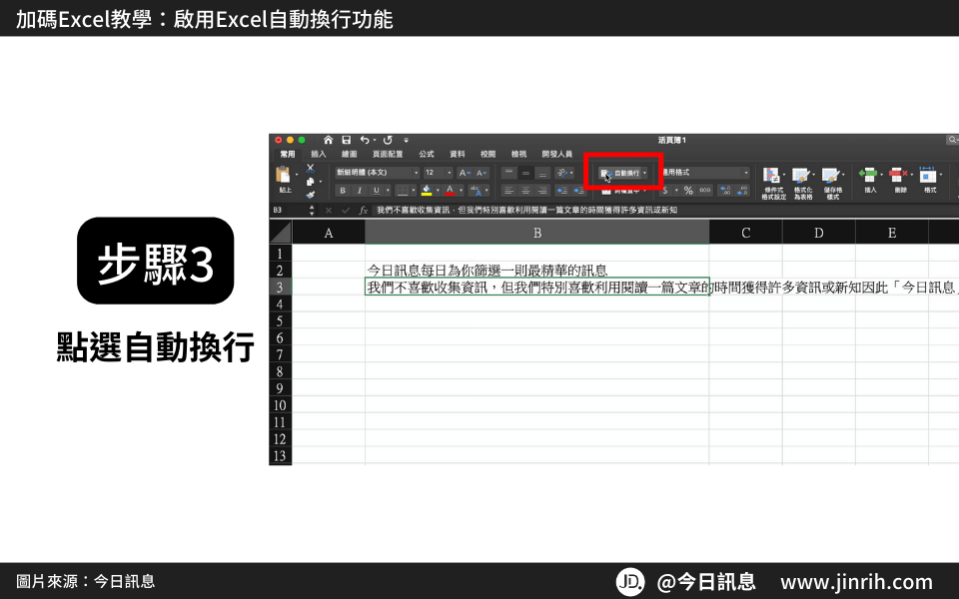Copy selection with the copy icon
Image resolution: width=959 pixels, height=599 pixels.
click(310, 182)
